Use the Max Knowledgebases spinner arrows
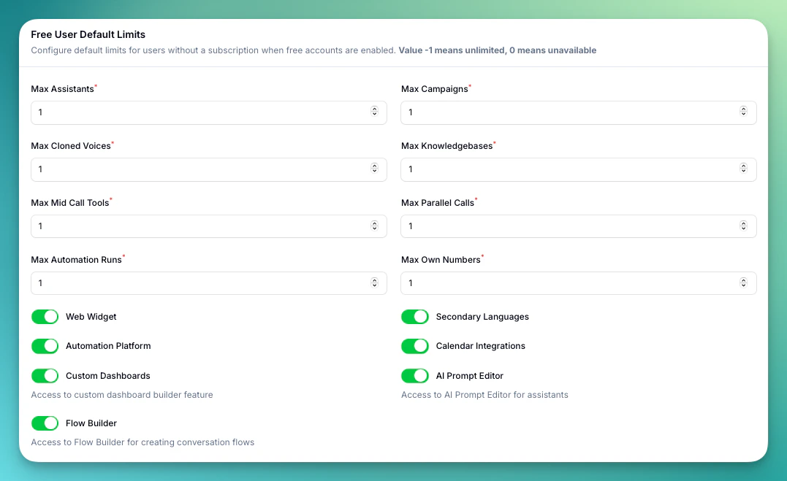Viewport: 787px width, 481px height. [743, 168]
